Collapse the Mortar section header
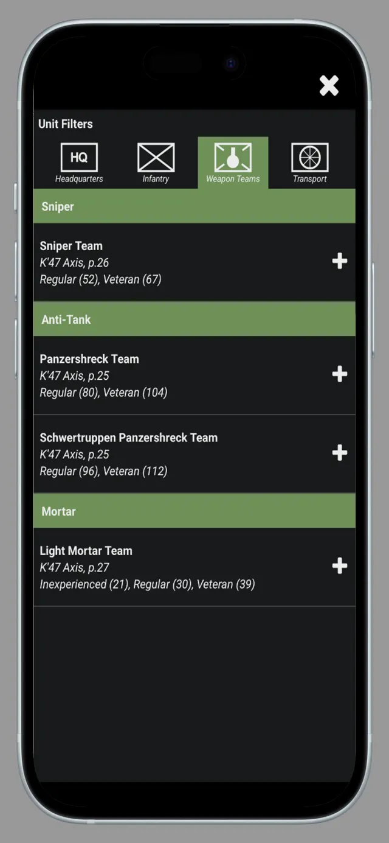Viewport: 389px width, 843px height. 194,511
